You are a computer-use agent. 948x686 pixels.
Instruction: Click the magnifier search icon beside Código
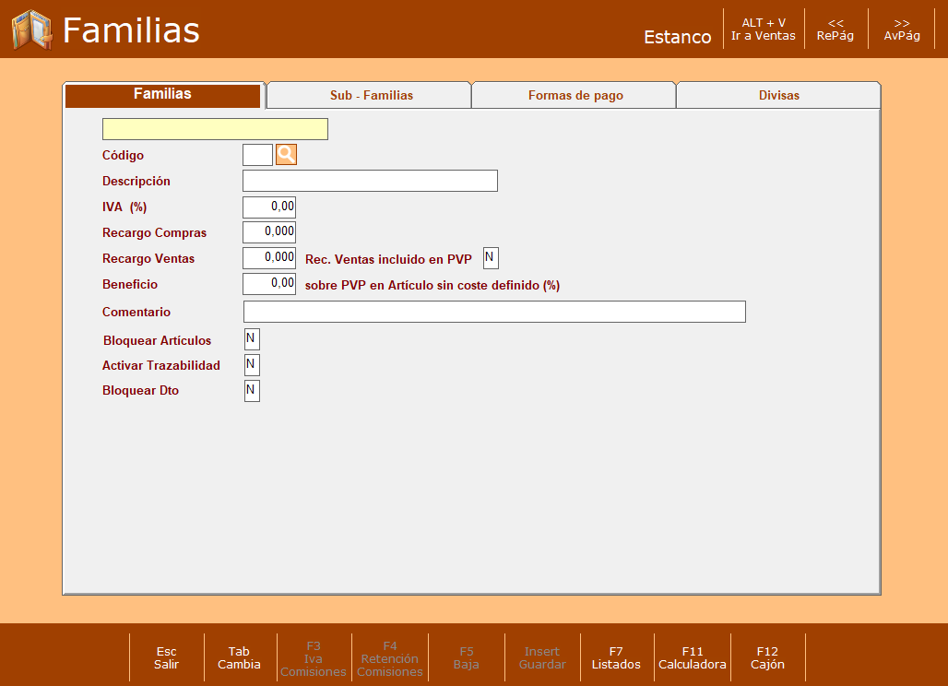point(286,155)
